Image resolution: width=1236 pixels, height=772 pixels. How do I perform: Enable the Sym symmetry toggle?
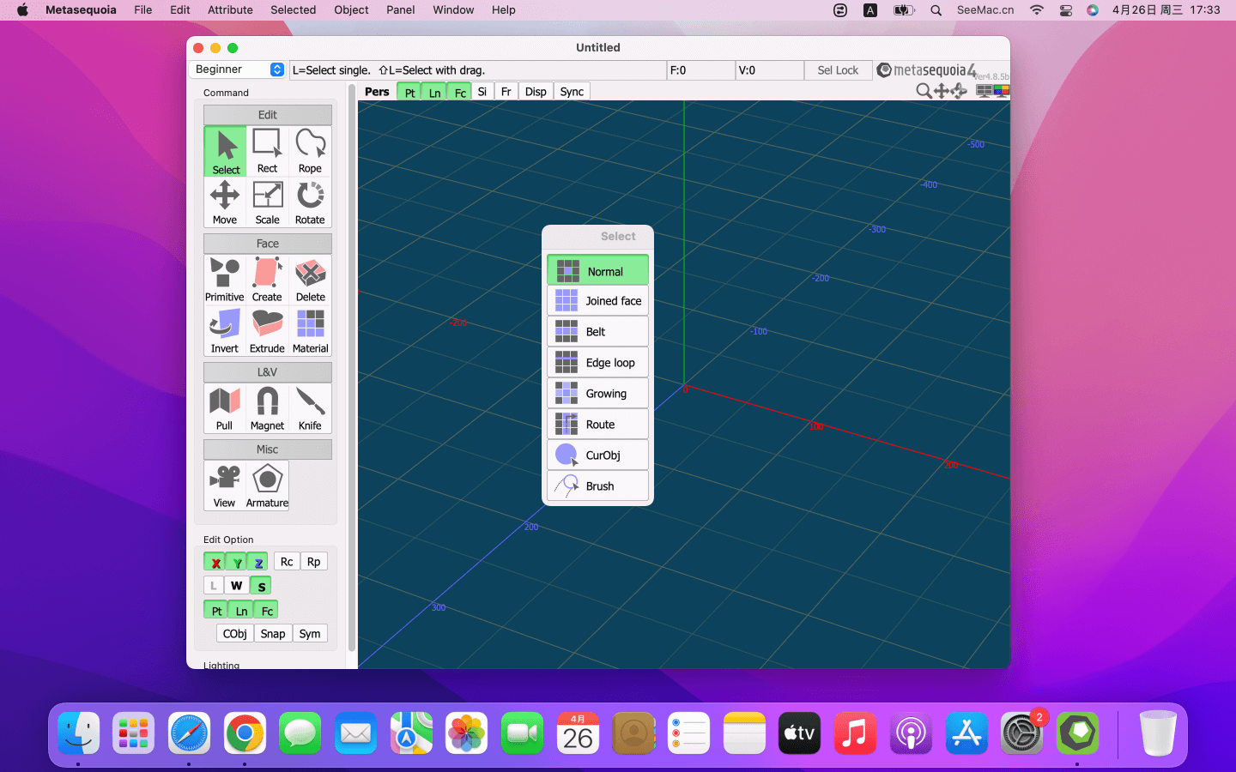click(x=310, y=634)
